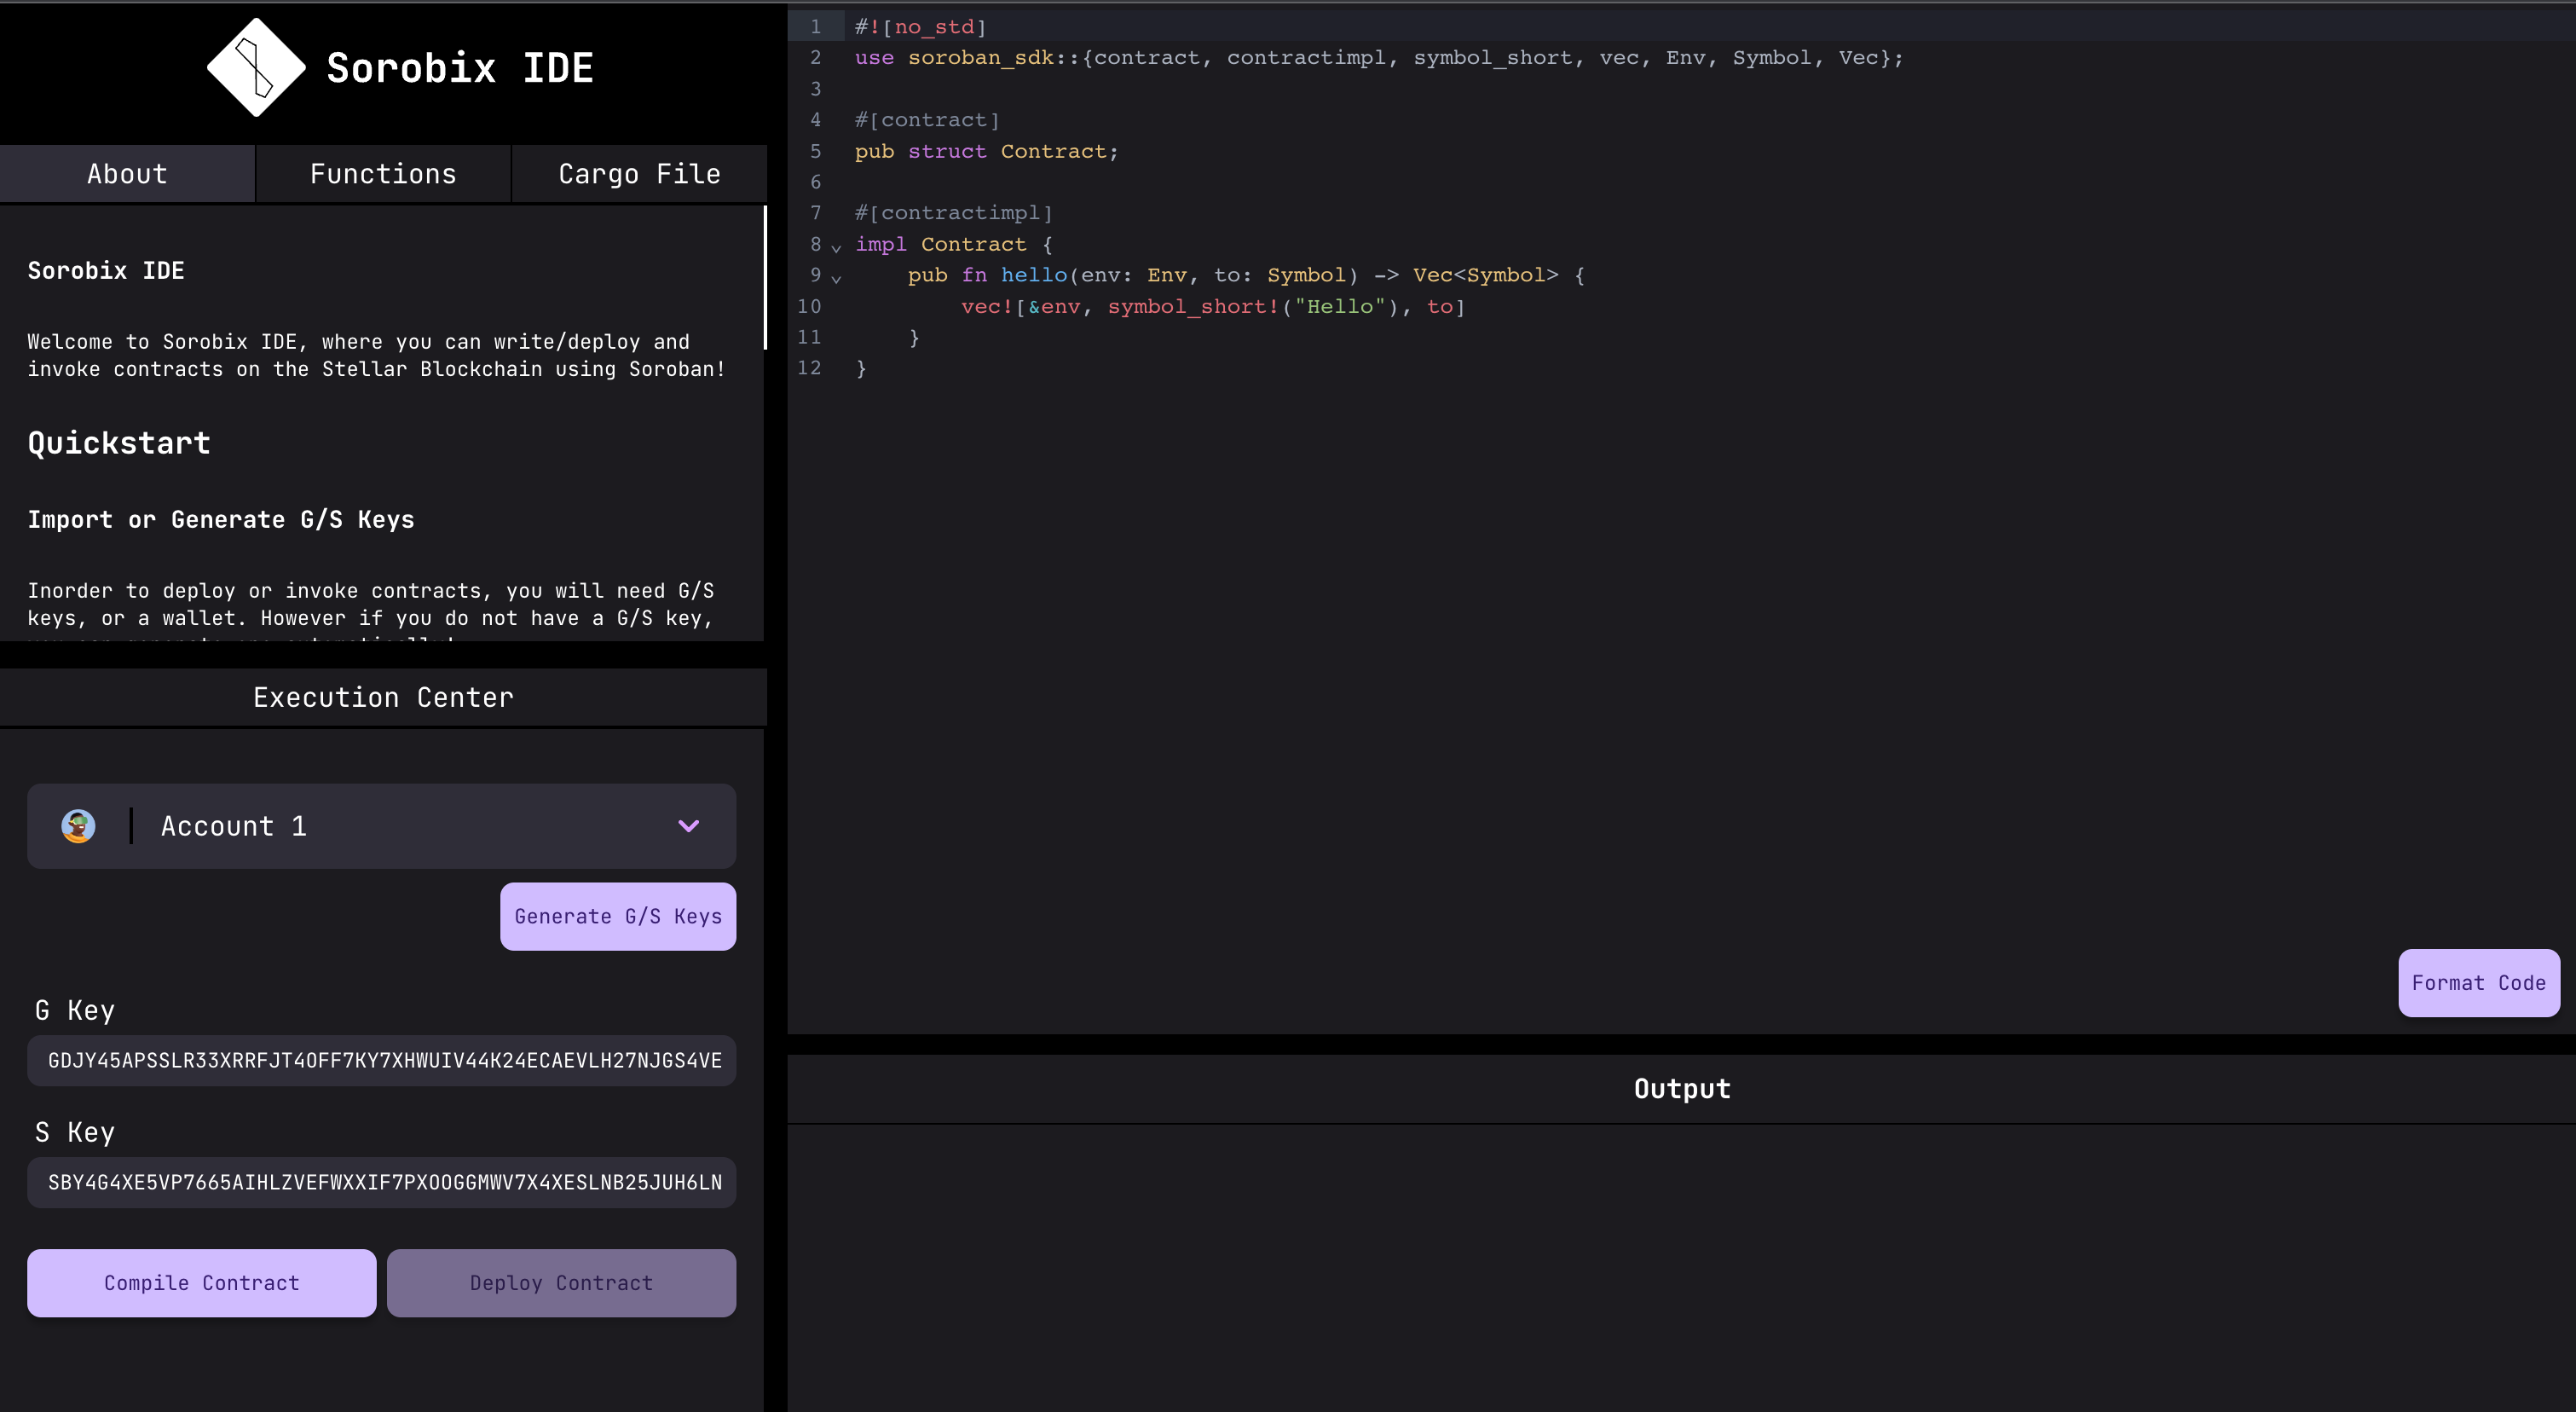This screenshot has width=2576, height=1412.
Task: Click the Generate G/S Keys button
Action: coord(617,916)
